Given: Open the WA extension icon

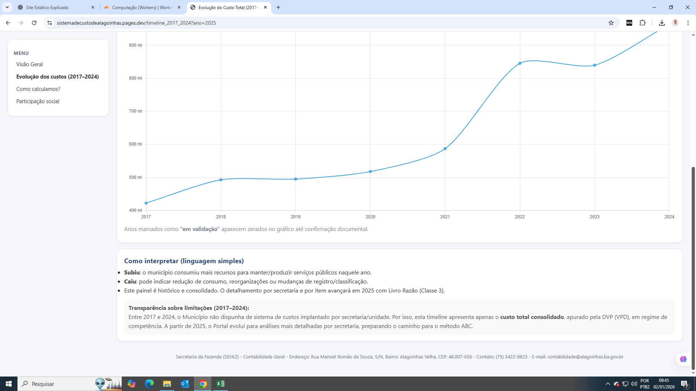Looking at the screenshot, I should tap(629, 23).
